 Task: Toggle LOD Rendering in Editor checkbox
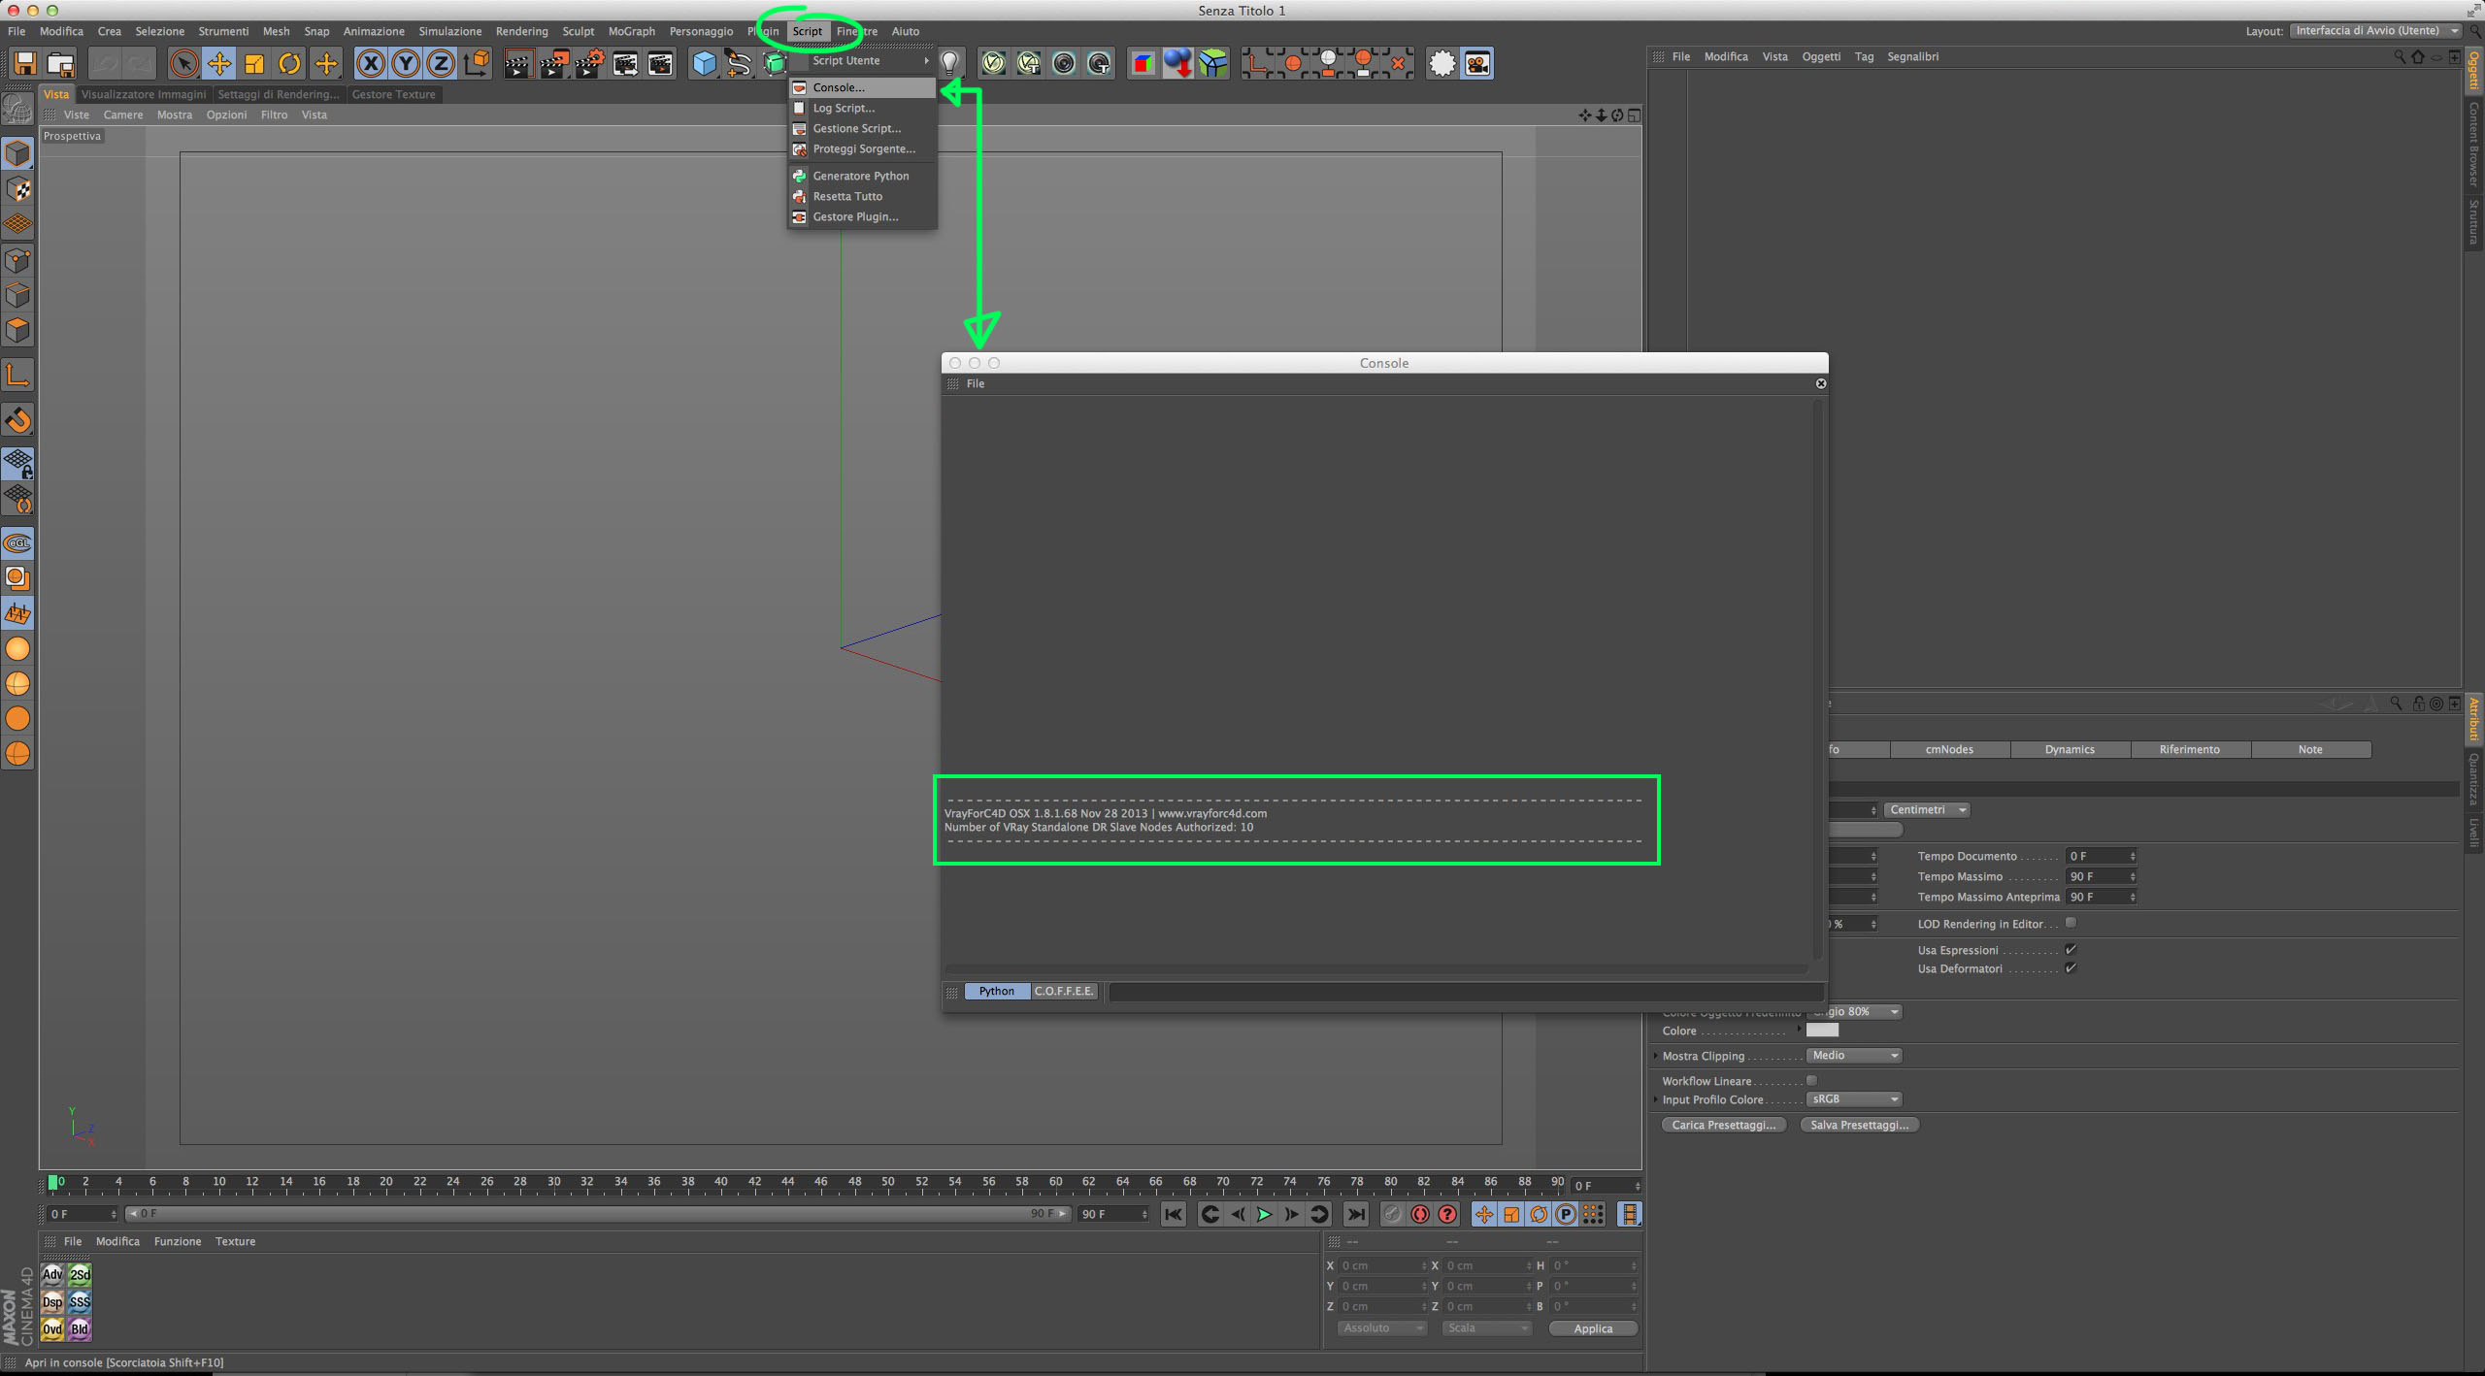click(x=2071, y=923)
